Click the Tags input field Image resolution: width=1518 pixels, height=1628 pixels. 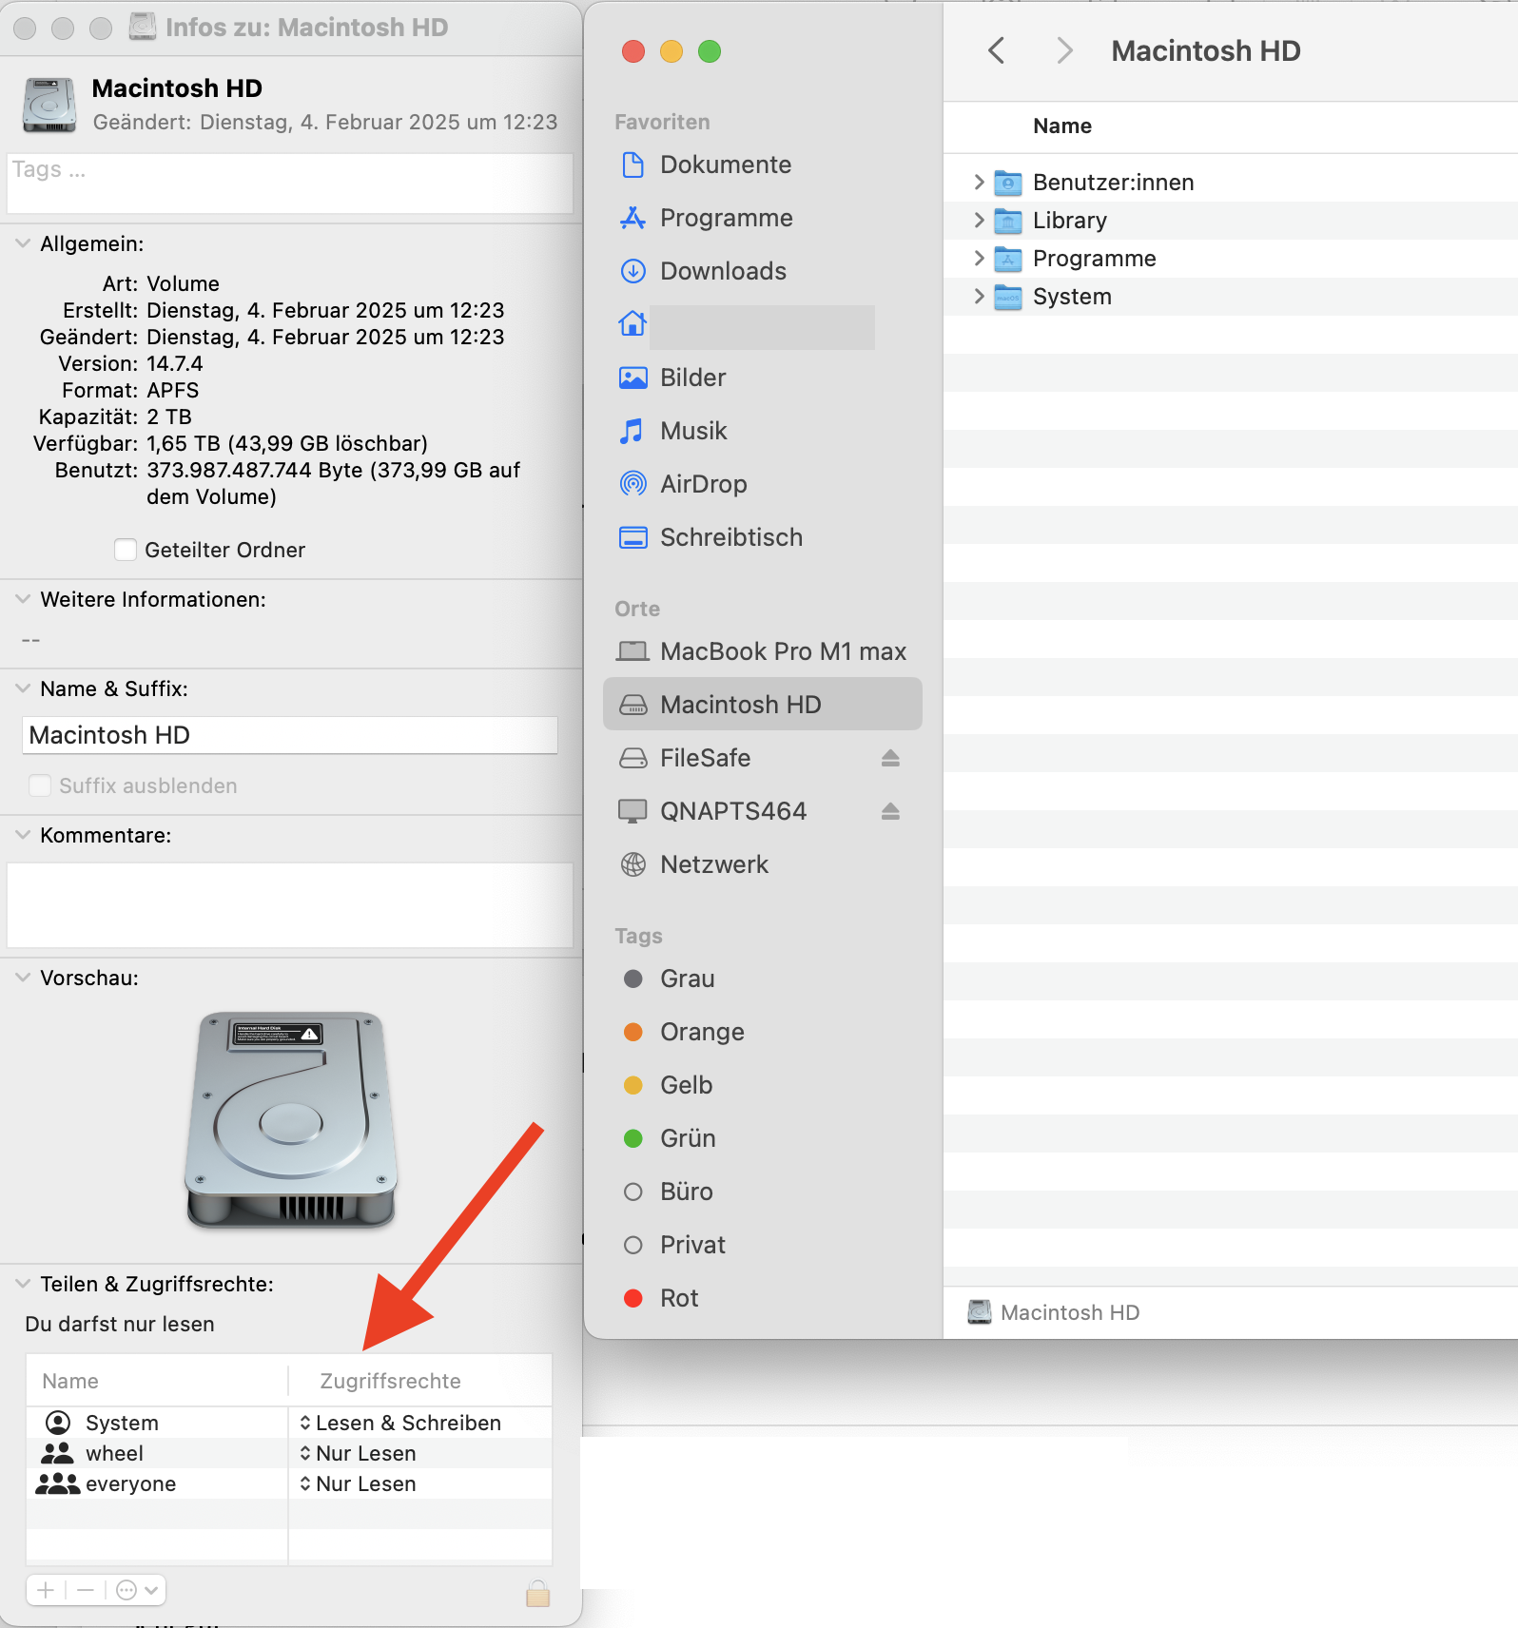click(290, 184)
